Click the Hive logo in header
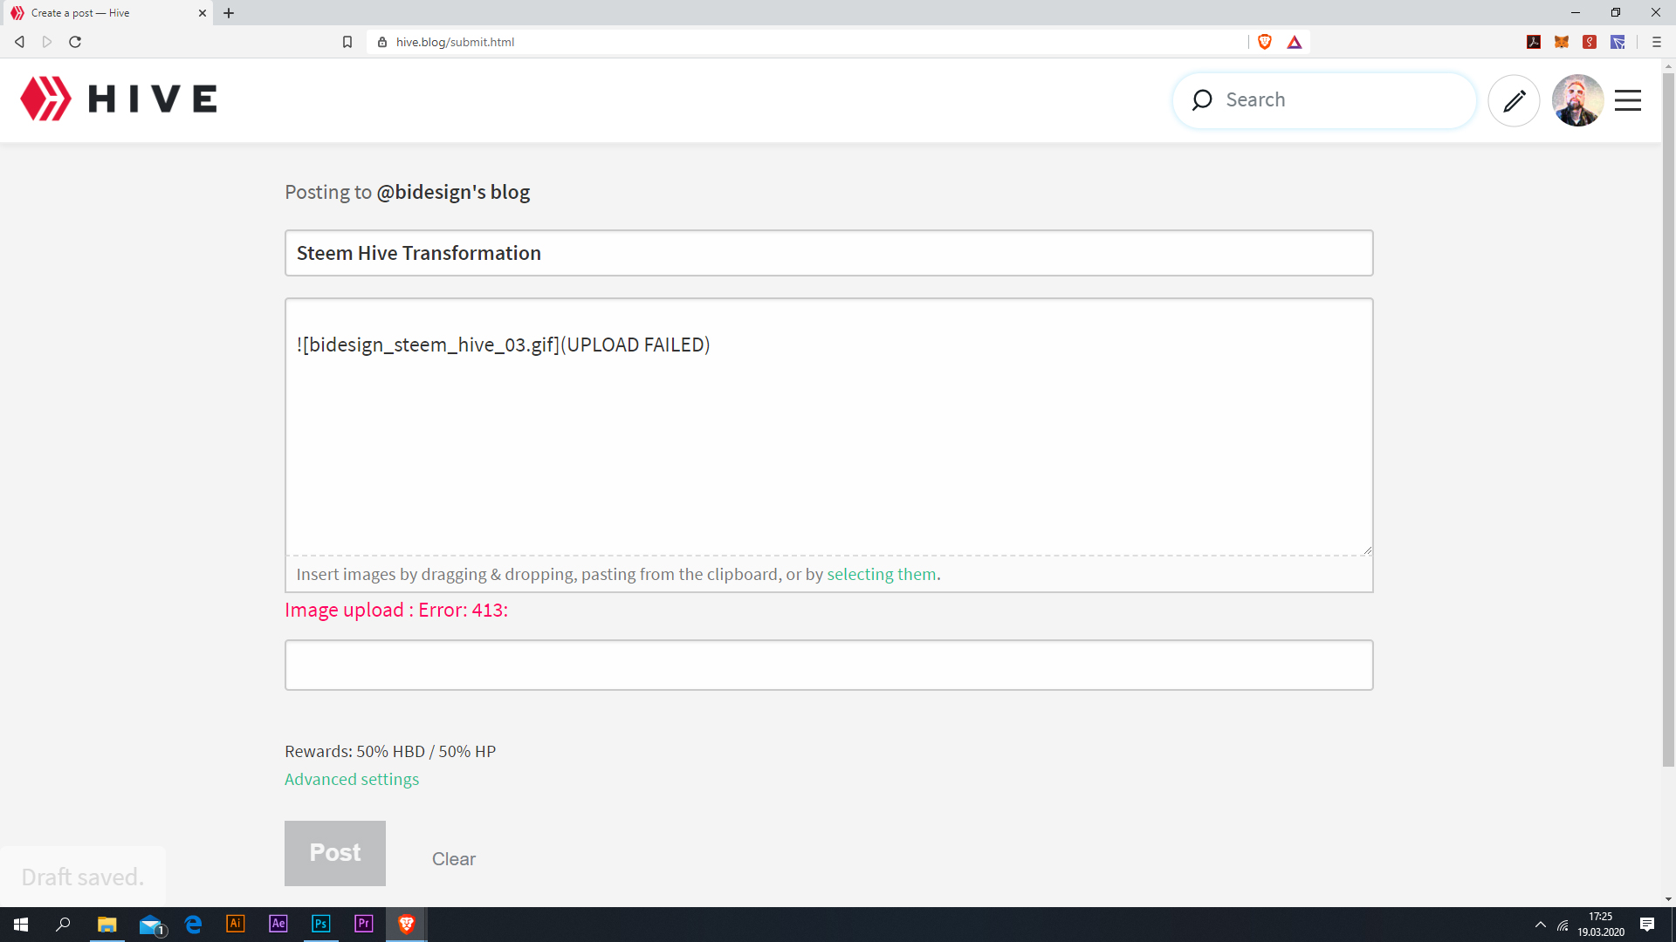Image resolution: width=1676 pixels, height=942 pixels. coord(119,99)
